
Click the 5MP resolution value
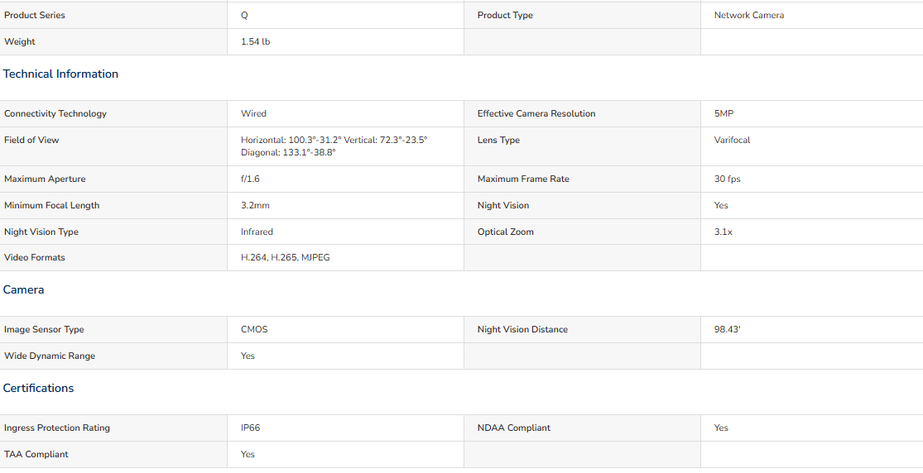point(724,113)
